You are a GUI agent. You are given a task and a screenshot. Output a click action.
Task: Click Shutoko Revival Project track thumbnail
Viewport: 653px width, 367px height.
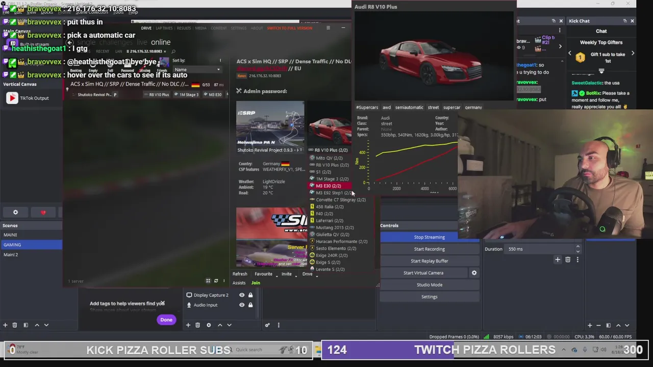point(270,124)
